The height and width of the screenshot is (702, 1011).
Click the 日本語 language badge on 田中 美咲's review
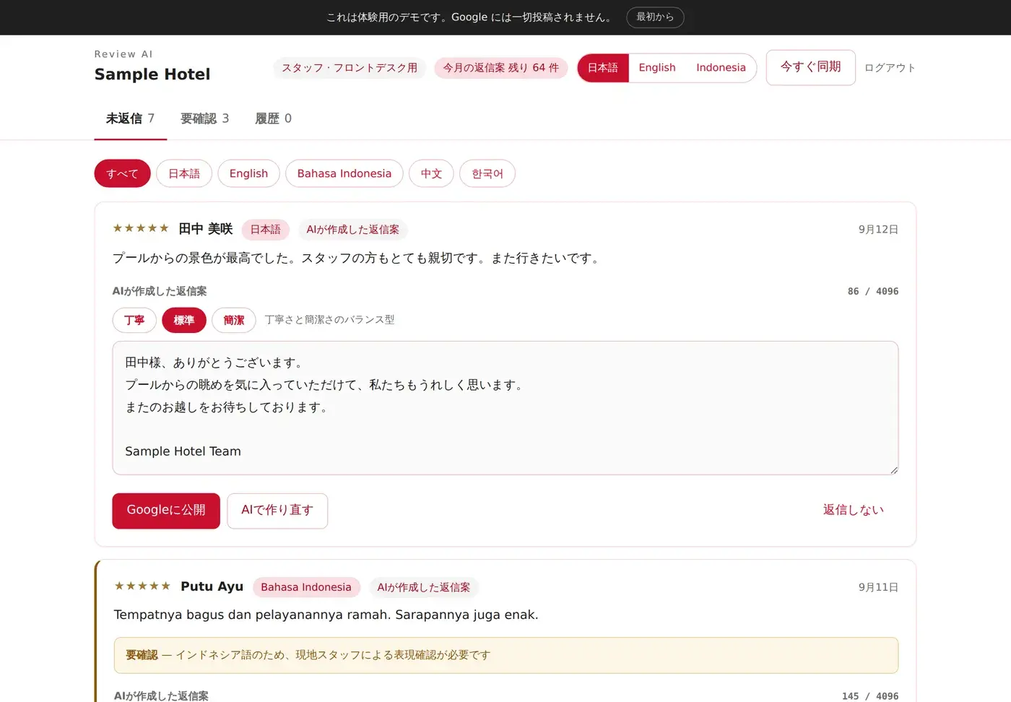pyautogui.click(x=266, y=230)
